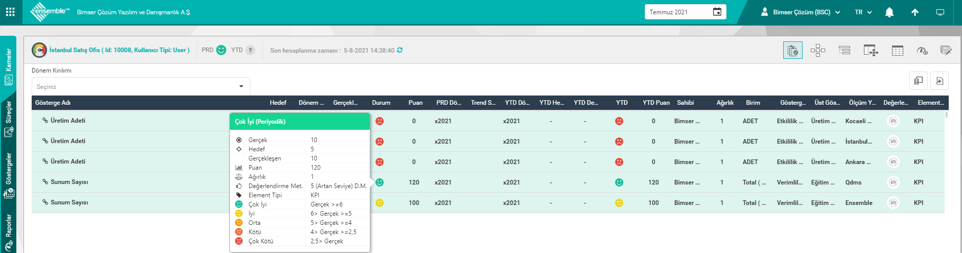962x253 pixels.
Task: Click the export document icon button
Action: pos(939,81)
